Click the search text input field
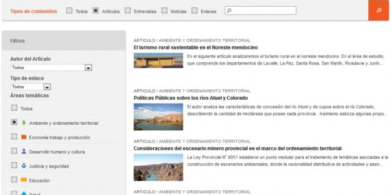Image resolution: width=391 pixels, height=195 pixels. tap(260, 10)
